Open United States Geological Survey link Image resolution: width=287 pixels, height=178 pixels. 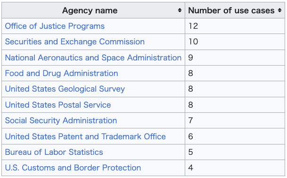pos(65,89)
